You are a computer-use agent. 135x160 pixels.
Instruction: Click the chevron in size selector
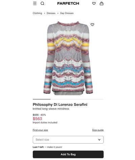(x=99, y=140)
